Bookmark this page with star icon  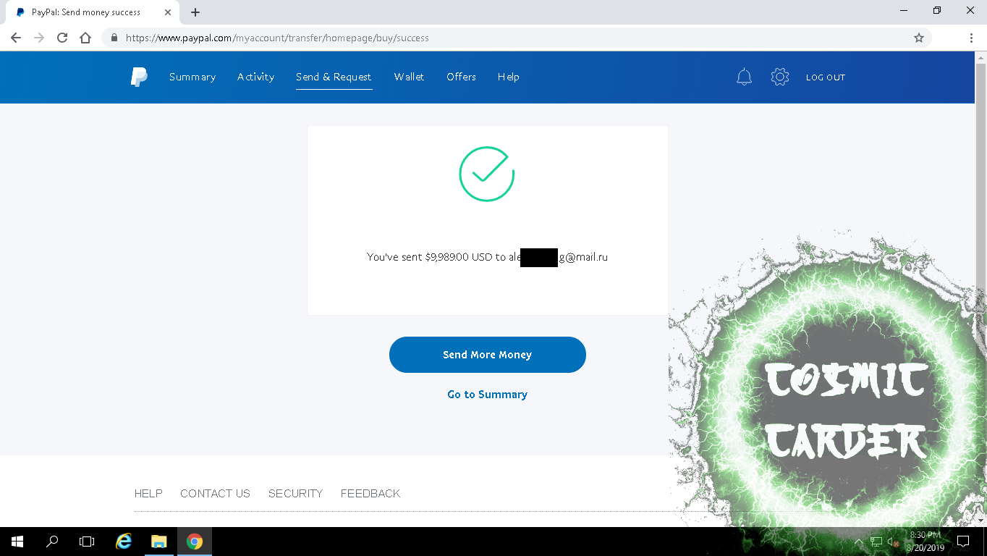click(x=919, y=38)
